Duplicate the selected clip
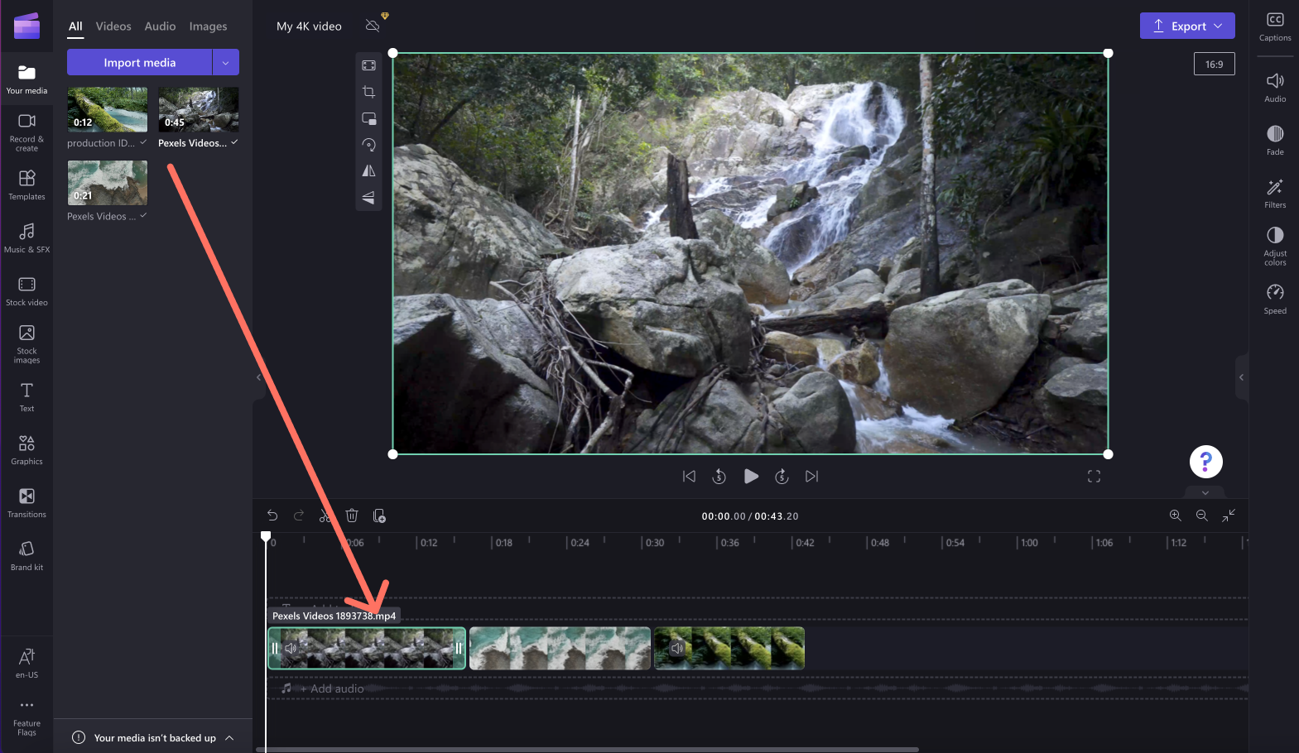The image size is (1299, 753). point(379,516)
